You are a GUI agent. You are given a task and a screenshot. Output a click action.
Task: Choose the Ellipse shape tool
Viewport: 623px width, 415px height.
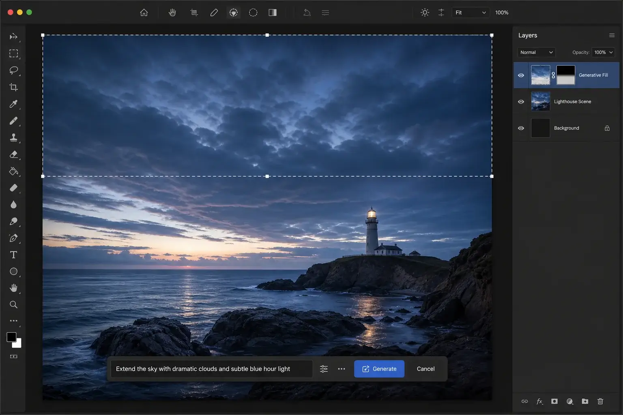(x=14, y=272)
